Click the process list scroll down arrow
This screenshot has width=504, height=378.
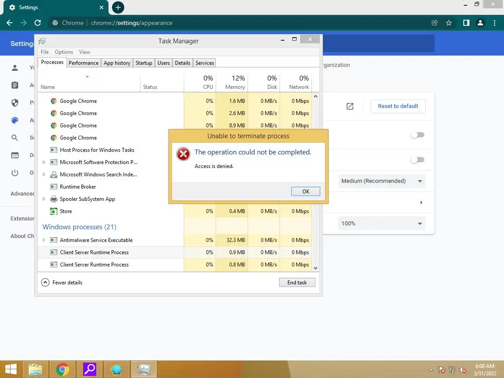(x=315, y=268)
